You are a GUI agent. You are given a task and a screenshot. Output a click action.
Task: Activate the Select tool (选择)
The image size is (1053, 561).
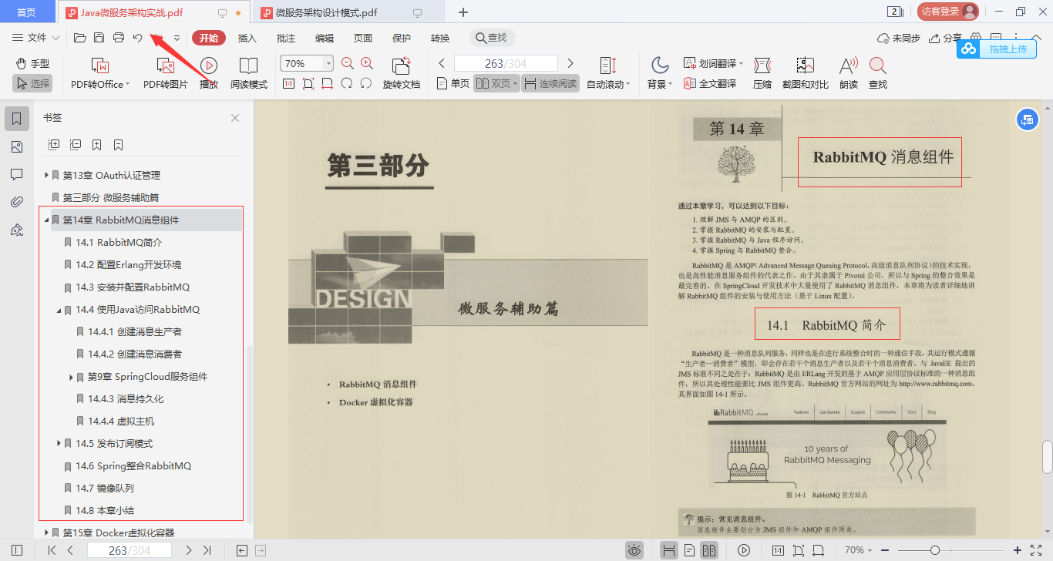[x=32, y=83]
